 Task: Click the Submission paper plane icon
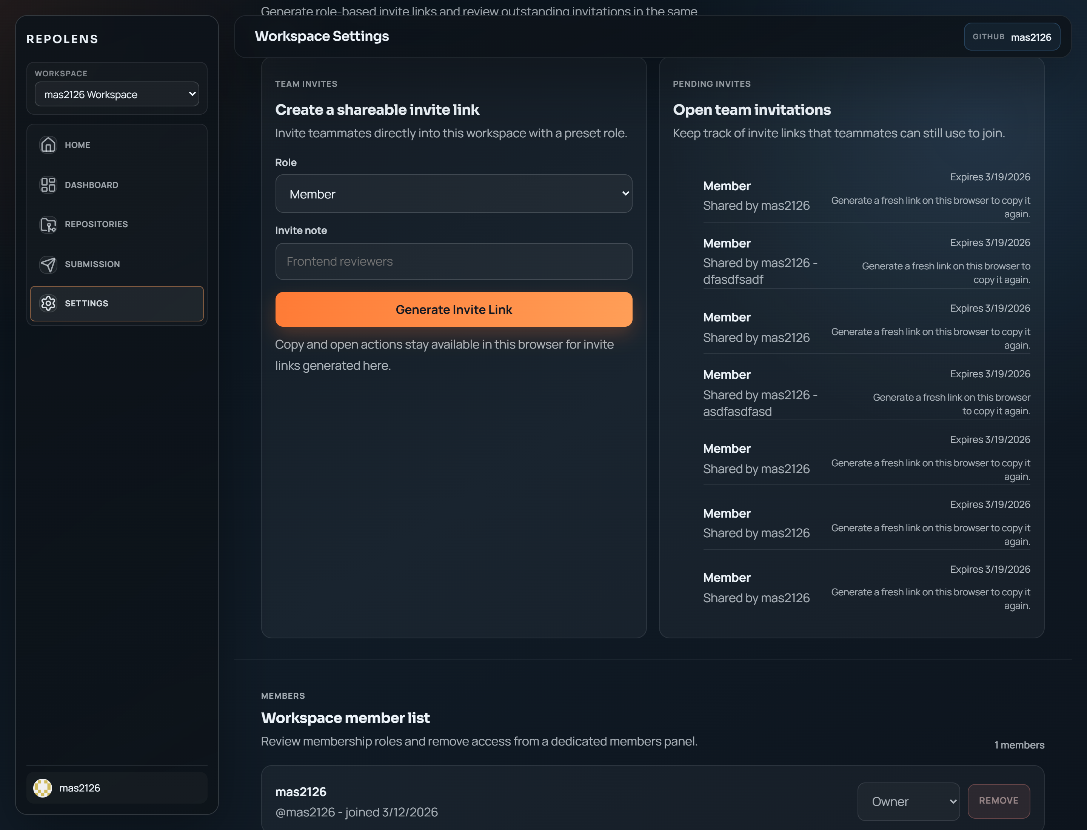[48, 264]
